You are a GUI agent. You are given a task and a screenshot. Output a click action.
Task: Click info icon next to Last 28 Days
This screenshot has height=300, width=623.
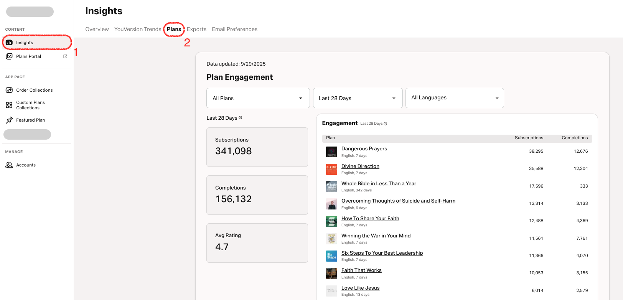[x=241, y=118]
